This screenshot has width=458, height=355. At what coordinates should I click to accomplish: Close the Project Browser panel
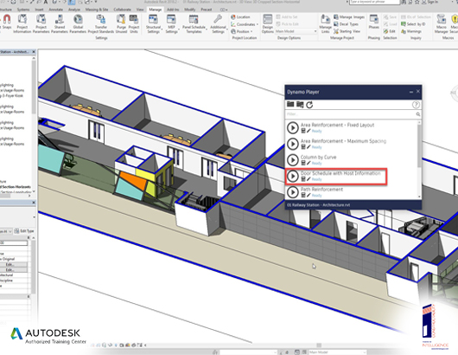34,52
